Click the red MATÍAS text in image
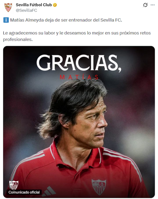 (79, 77)
